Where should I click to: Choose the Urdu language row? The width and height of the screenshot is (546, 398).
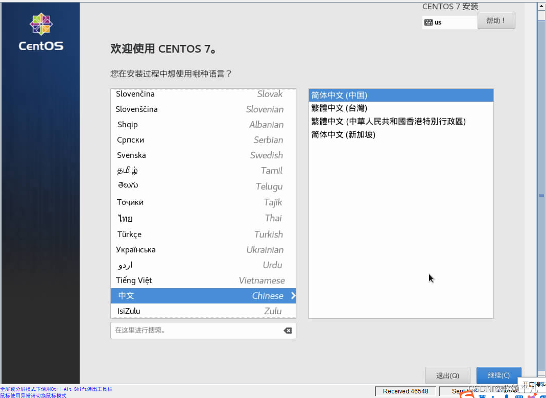tap(203, 265)
